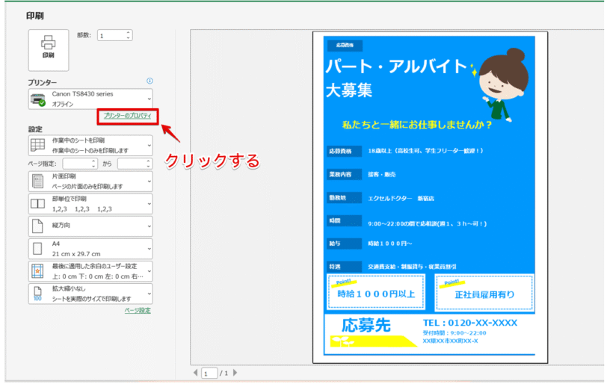Click the 印刷 heading text
The image size is (607, 384).
[35, 16]
